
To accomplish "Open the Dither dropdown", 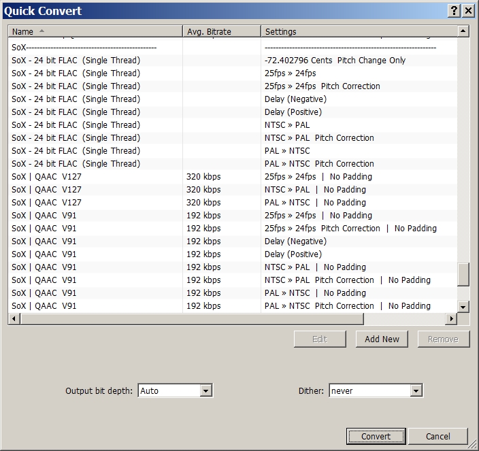I will [416, 391].
